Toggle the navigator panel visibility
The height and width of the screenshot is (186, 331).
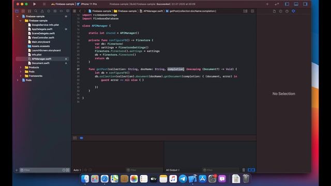coord(287,4)
